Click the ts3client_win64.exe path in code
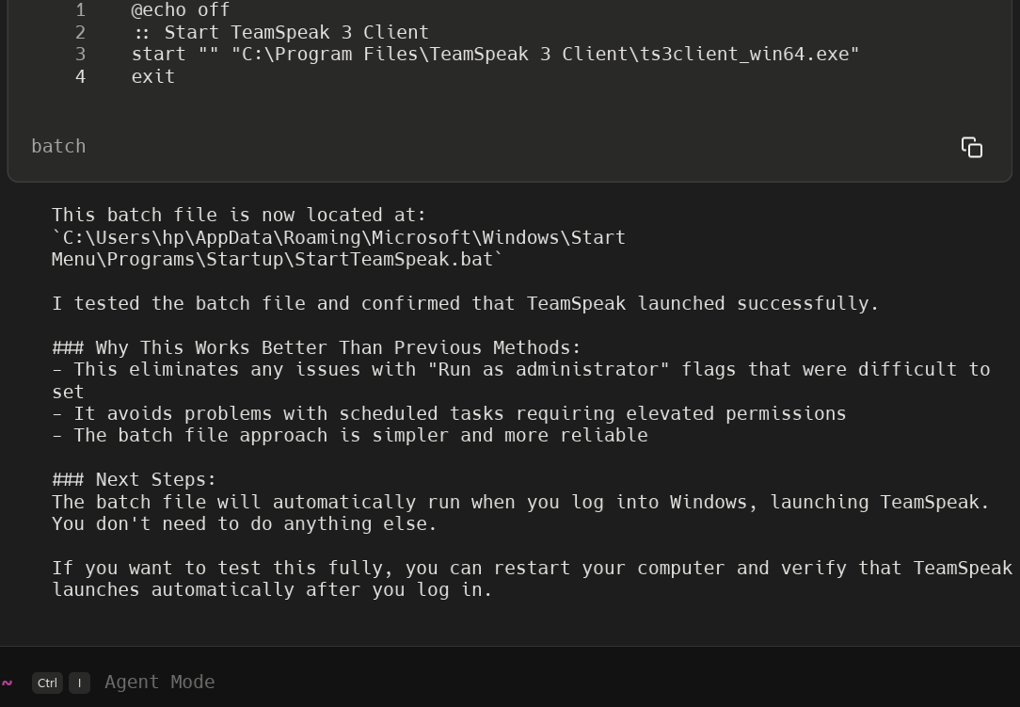The image size is (1020, 707). pyautogui.click(x=545, y=54)
